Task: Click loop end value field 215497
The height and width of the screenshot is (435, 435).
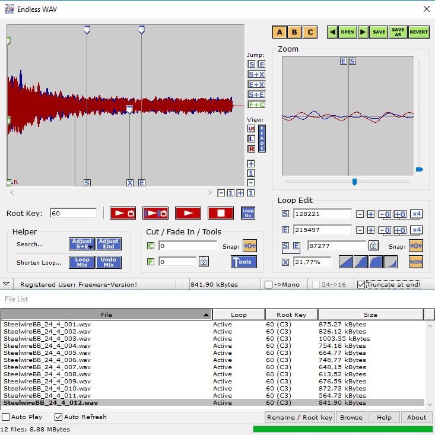Action: [322, 230]
